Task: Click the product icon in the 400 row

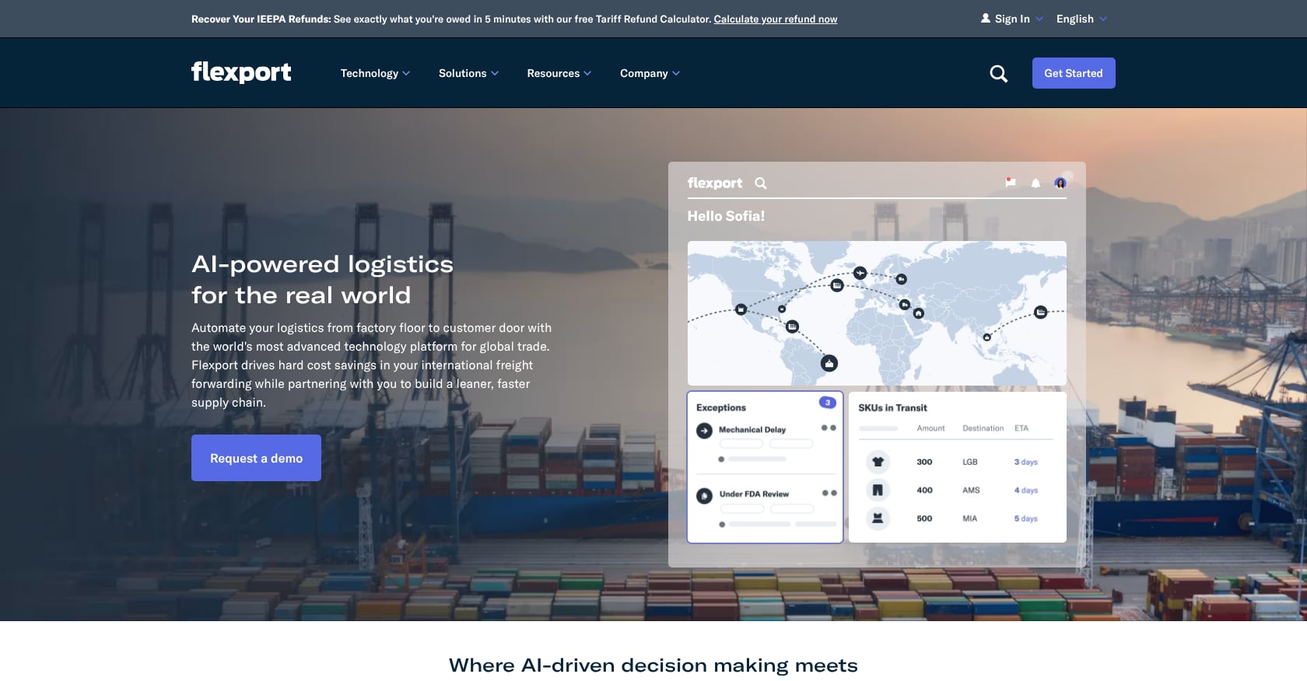Action: (x=878, y=490)
